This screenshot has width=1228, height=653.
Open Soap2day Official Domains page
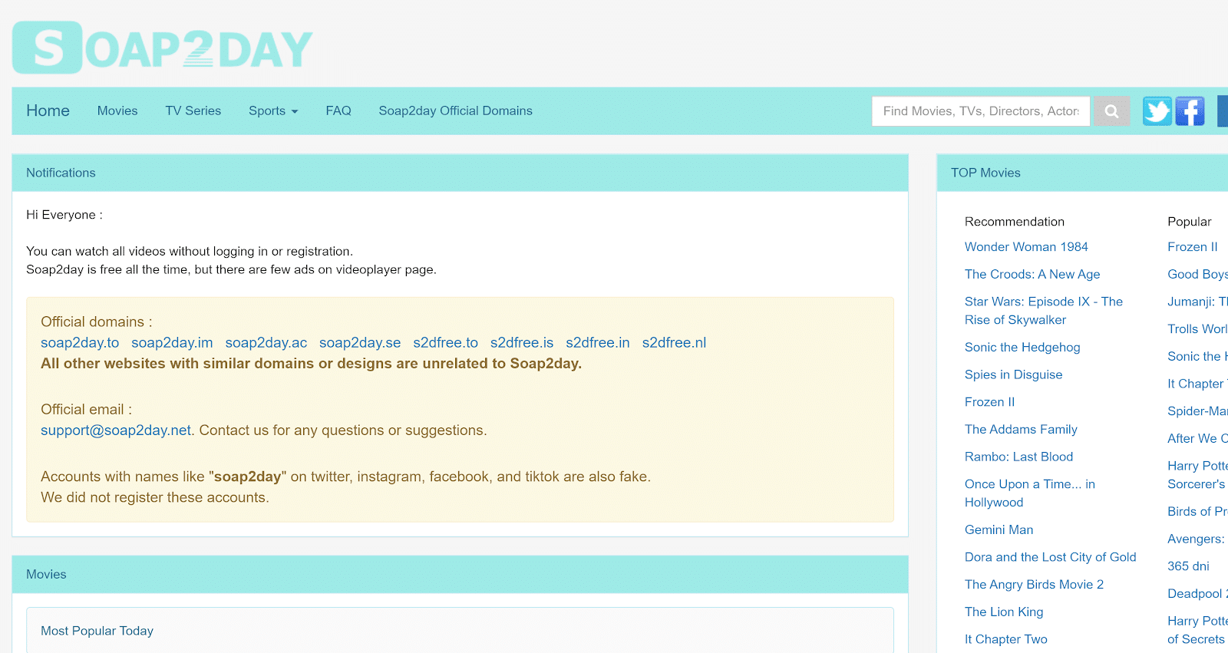tap(455, 110)
